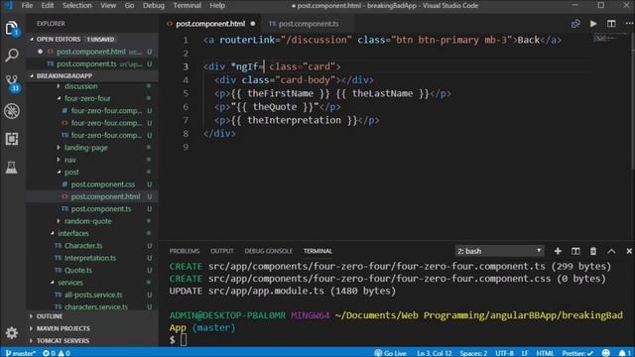Open the Help menu
Screen dimensions: 635x357
(x=217, y=6)
